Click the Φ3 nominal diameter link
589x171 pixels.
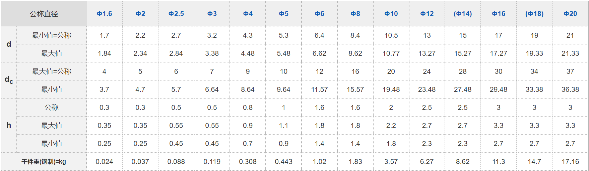coord(212,14)
